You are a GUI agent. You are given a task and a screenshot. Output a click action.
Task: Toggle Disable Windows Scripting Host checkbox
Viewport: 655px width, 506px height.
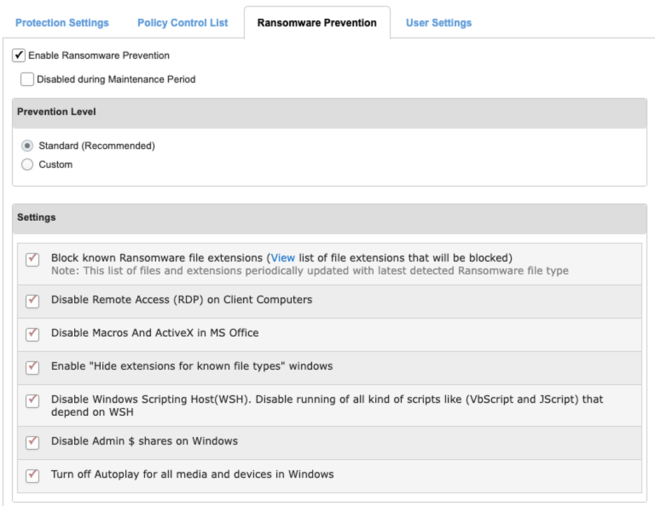tap(32, 400)
